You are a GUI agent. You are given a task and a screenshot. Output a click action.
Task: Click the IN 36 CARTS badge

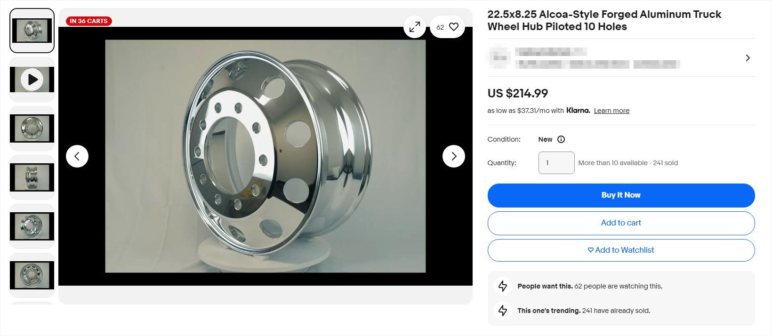[x=88, y=21]
